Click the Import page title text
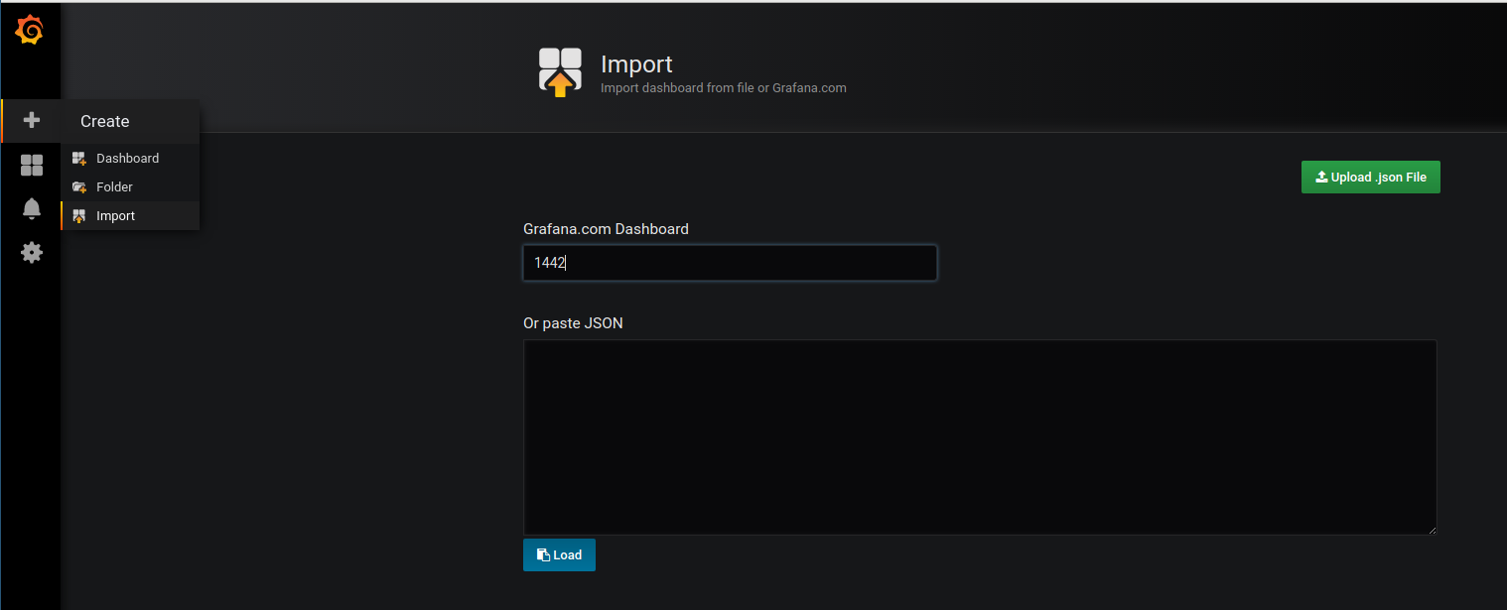 pyautogui.click(x=636, y=64)
